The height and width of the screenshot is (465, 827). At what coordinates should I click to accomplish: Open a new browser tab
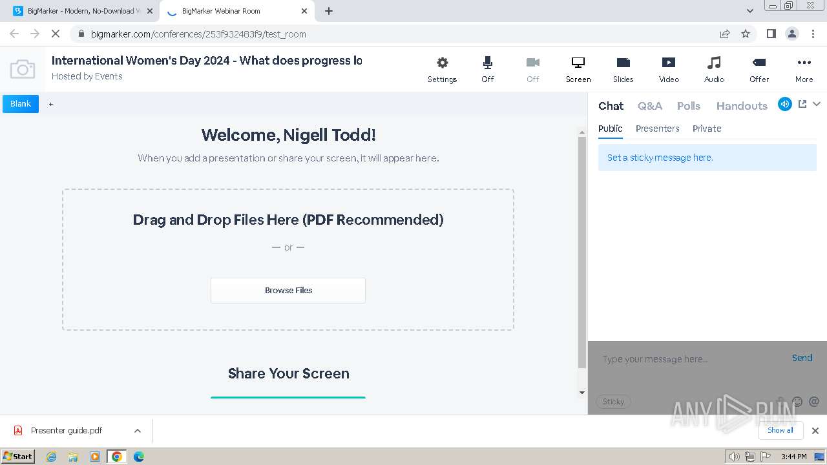(x=329, y=11)
